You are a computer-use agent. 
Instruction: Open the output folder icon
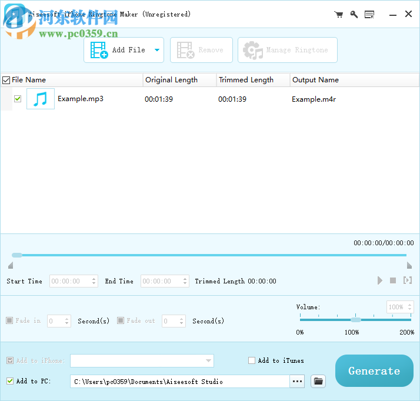point(318,381)
